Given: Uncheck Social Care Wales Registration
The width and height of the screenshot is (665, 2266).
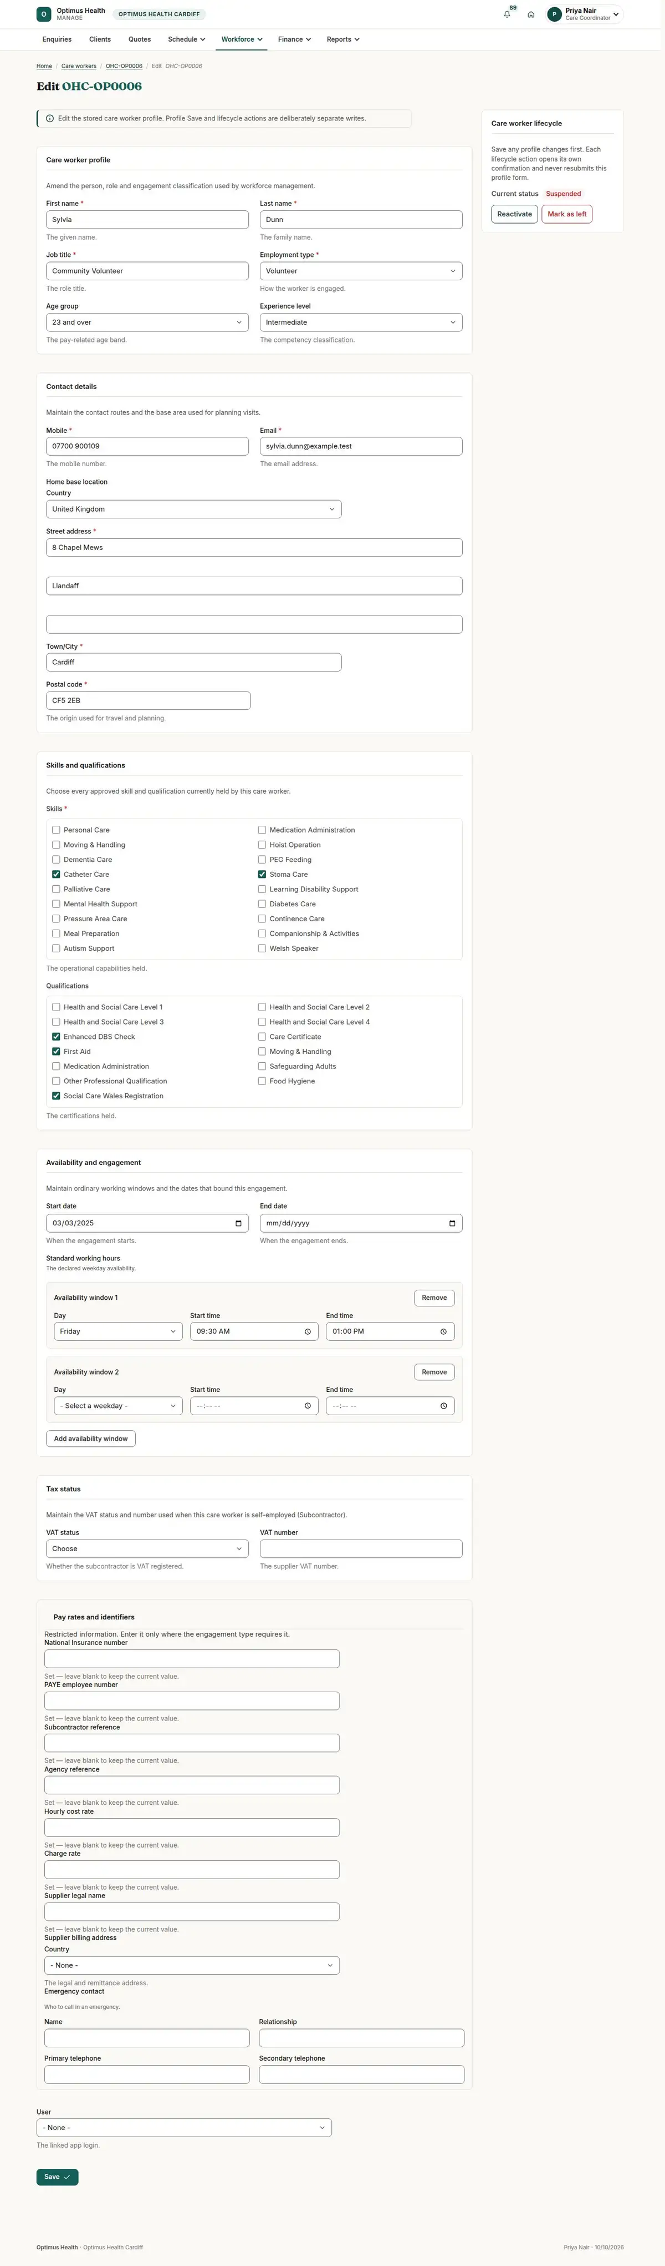Looking at the screenshot, I should pyautogui.click(x=56, y=1096).
